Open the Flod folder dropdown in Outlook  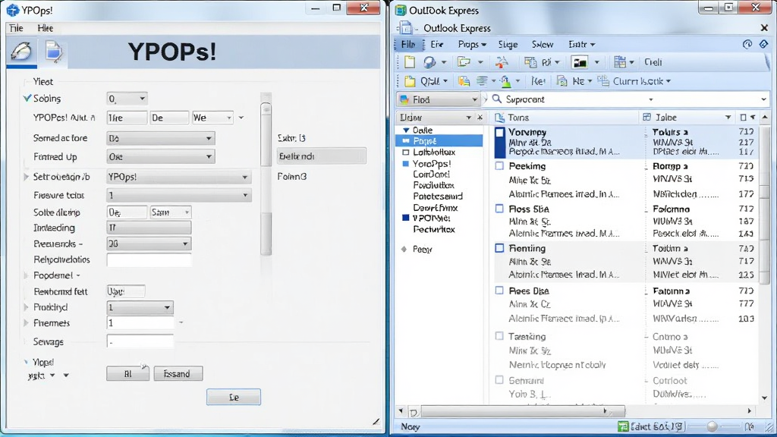tap(438, 99)
